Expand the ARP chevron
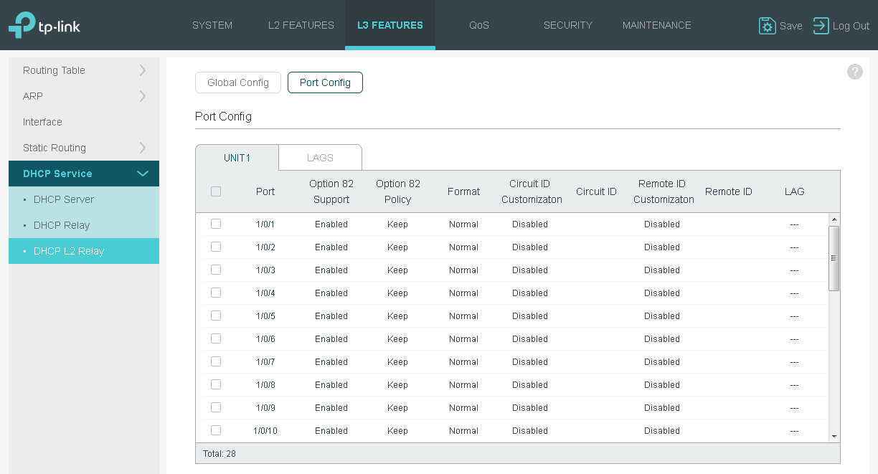This screenshot has height=474, width=878. pos(142,96)
